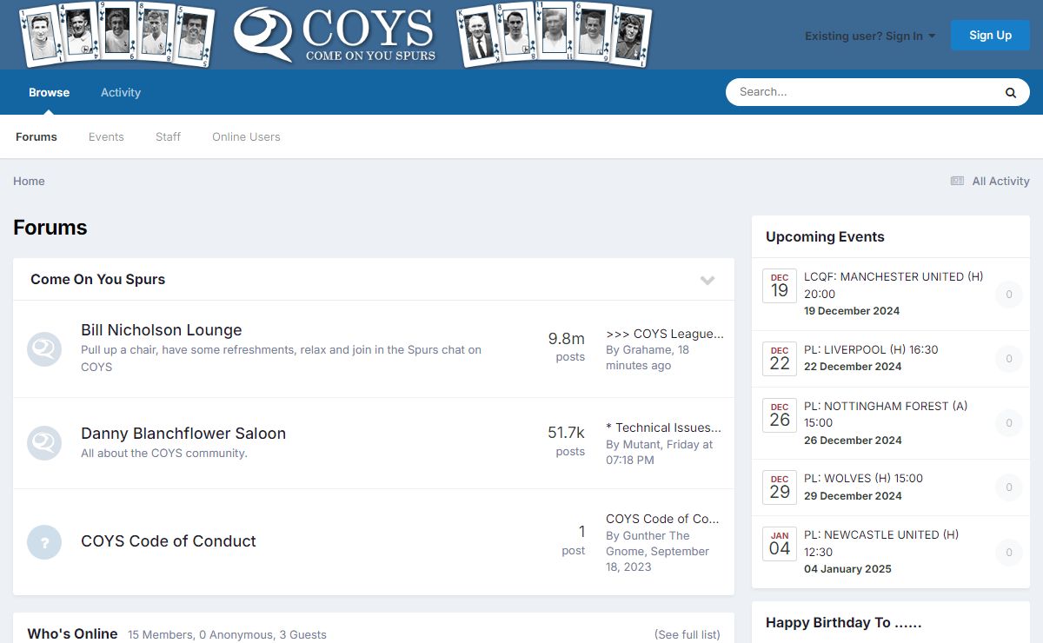1043x643 pixels.
Task: Click the All Activity newspaper icon
Action: (x=957, y=181)
